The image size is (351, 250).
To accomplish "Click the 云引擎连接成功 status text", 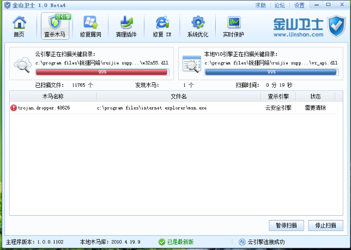I will (x=266, y=242).
